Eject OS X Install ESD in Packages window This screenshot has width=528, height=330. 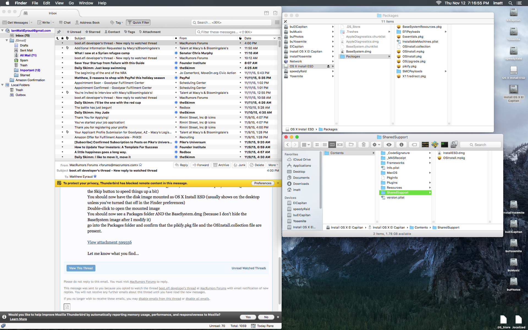pyautogui.click(x=328, y=66)
